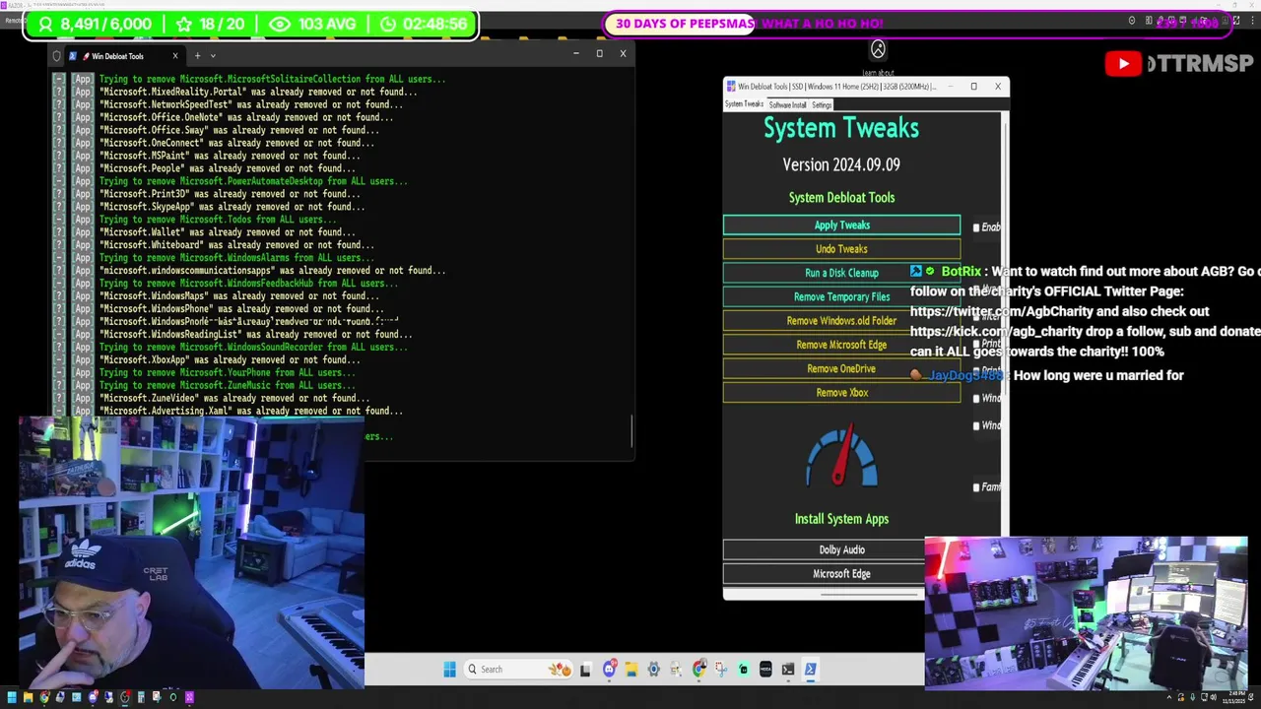The width and height of the screenshot is (1261, 709).
Task: Open File Explorer on the host taskbar
Action: tap(29, 697)
